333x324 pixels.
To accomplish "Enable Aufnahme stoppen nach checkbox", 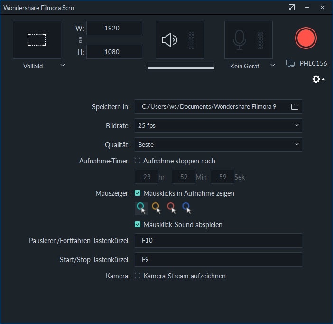I will click(138, 161).
